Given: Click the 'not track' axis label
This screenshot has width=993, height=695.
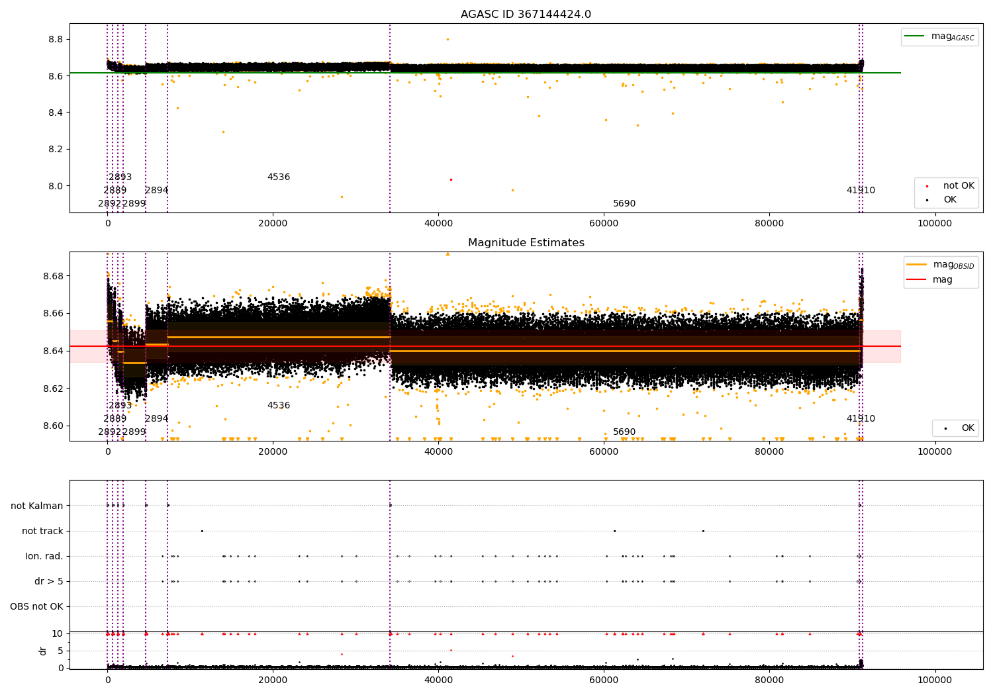Looking at the screenshot, I should tap(42, 531).
